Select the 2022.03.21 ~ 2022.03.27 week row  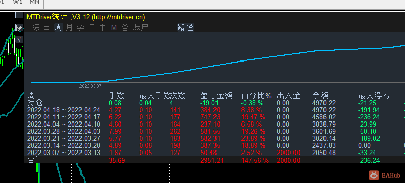214,138
